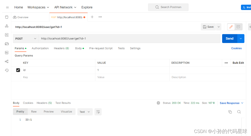This screenshot has width=251, height=136.
Task: Open the Send options arrow
Action: tap(241, 38)
